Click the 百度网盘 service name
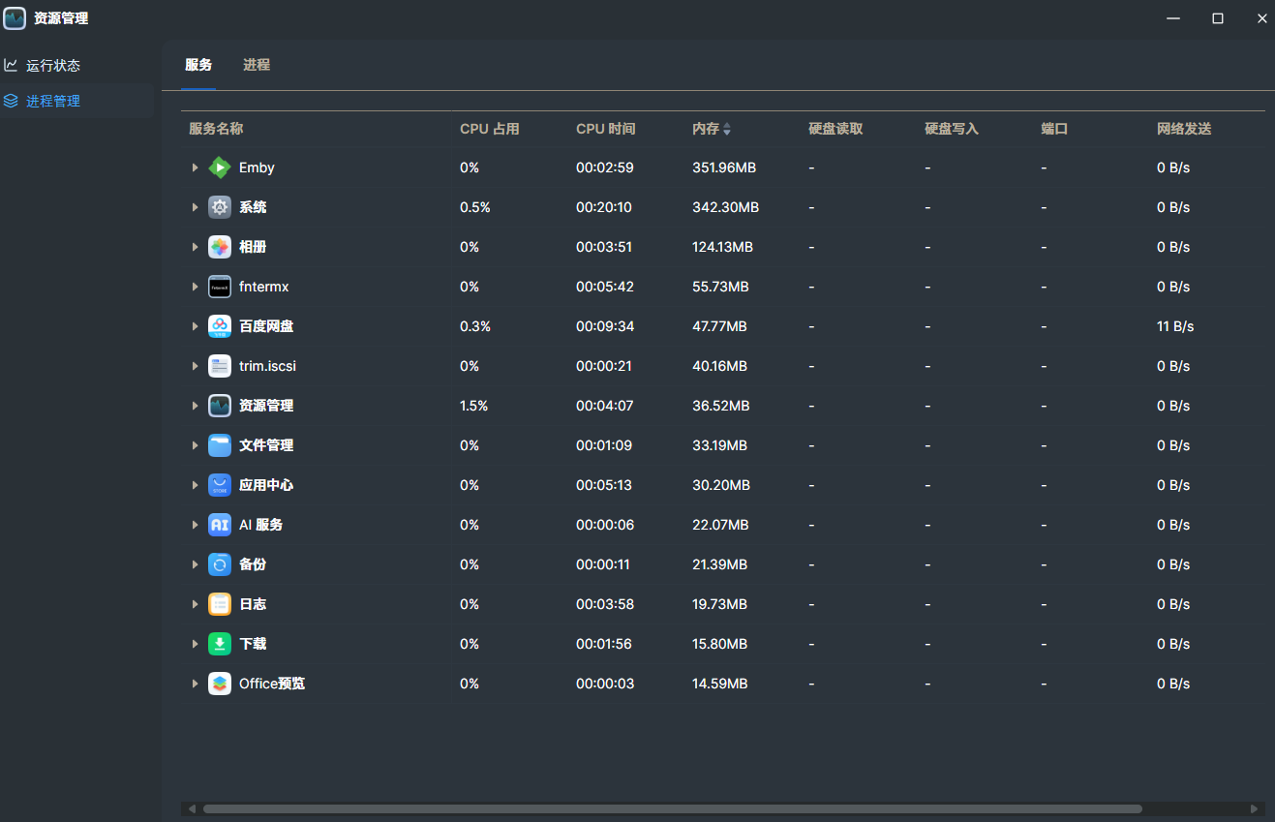The height and width of the screenshot is (822, 1275). (x=266, y=326)
